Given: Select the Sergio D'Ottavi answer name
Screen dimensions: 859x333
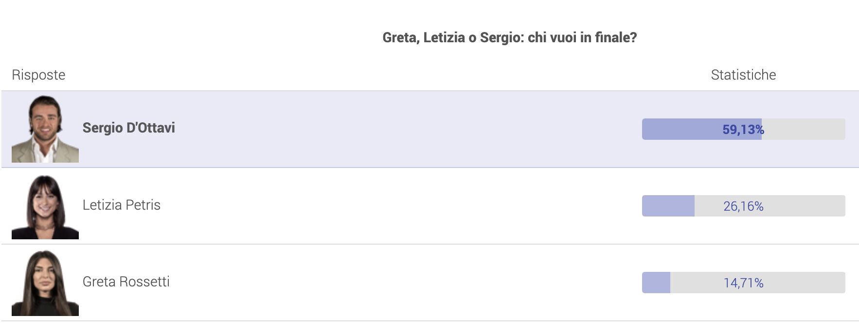Looking at the screenshot, I should coord(129,128).
